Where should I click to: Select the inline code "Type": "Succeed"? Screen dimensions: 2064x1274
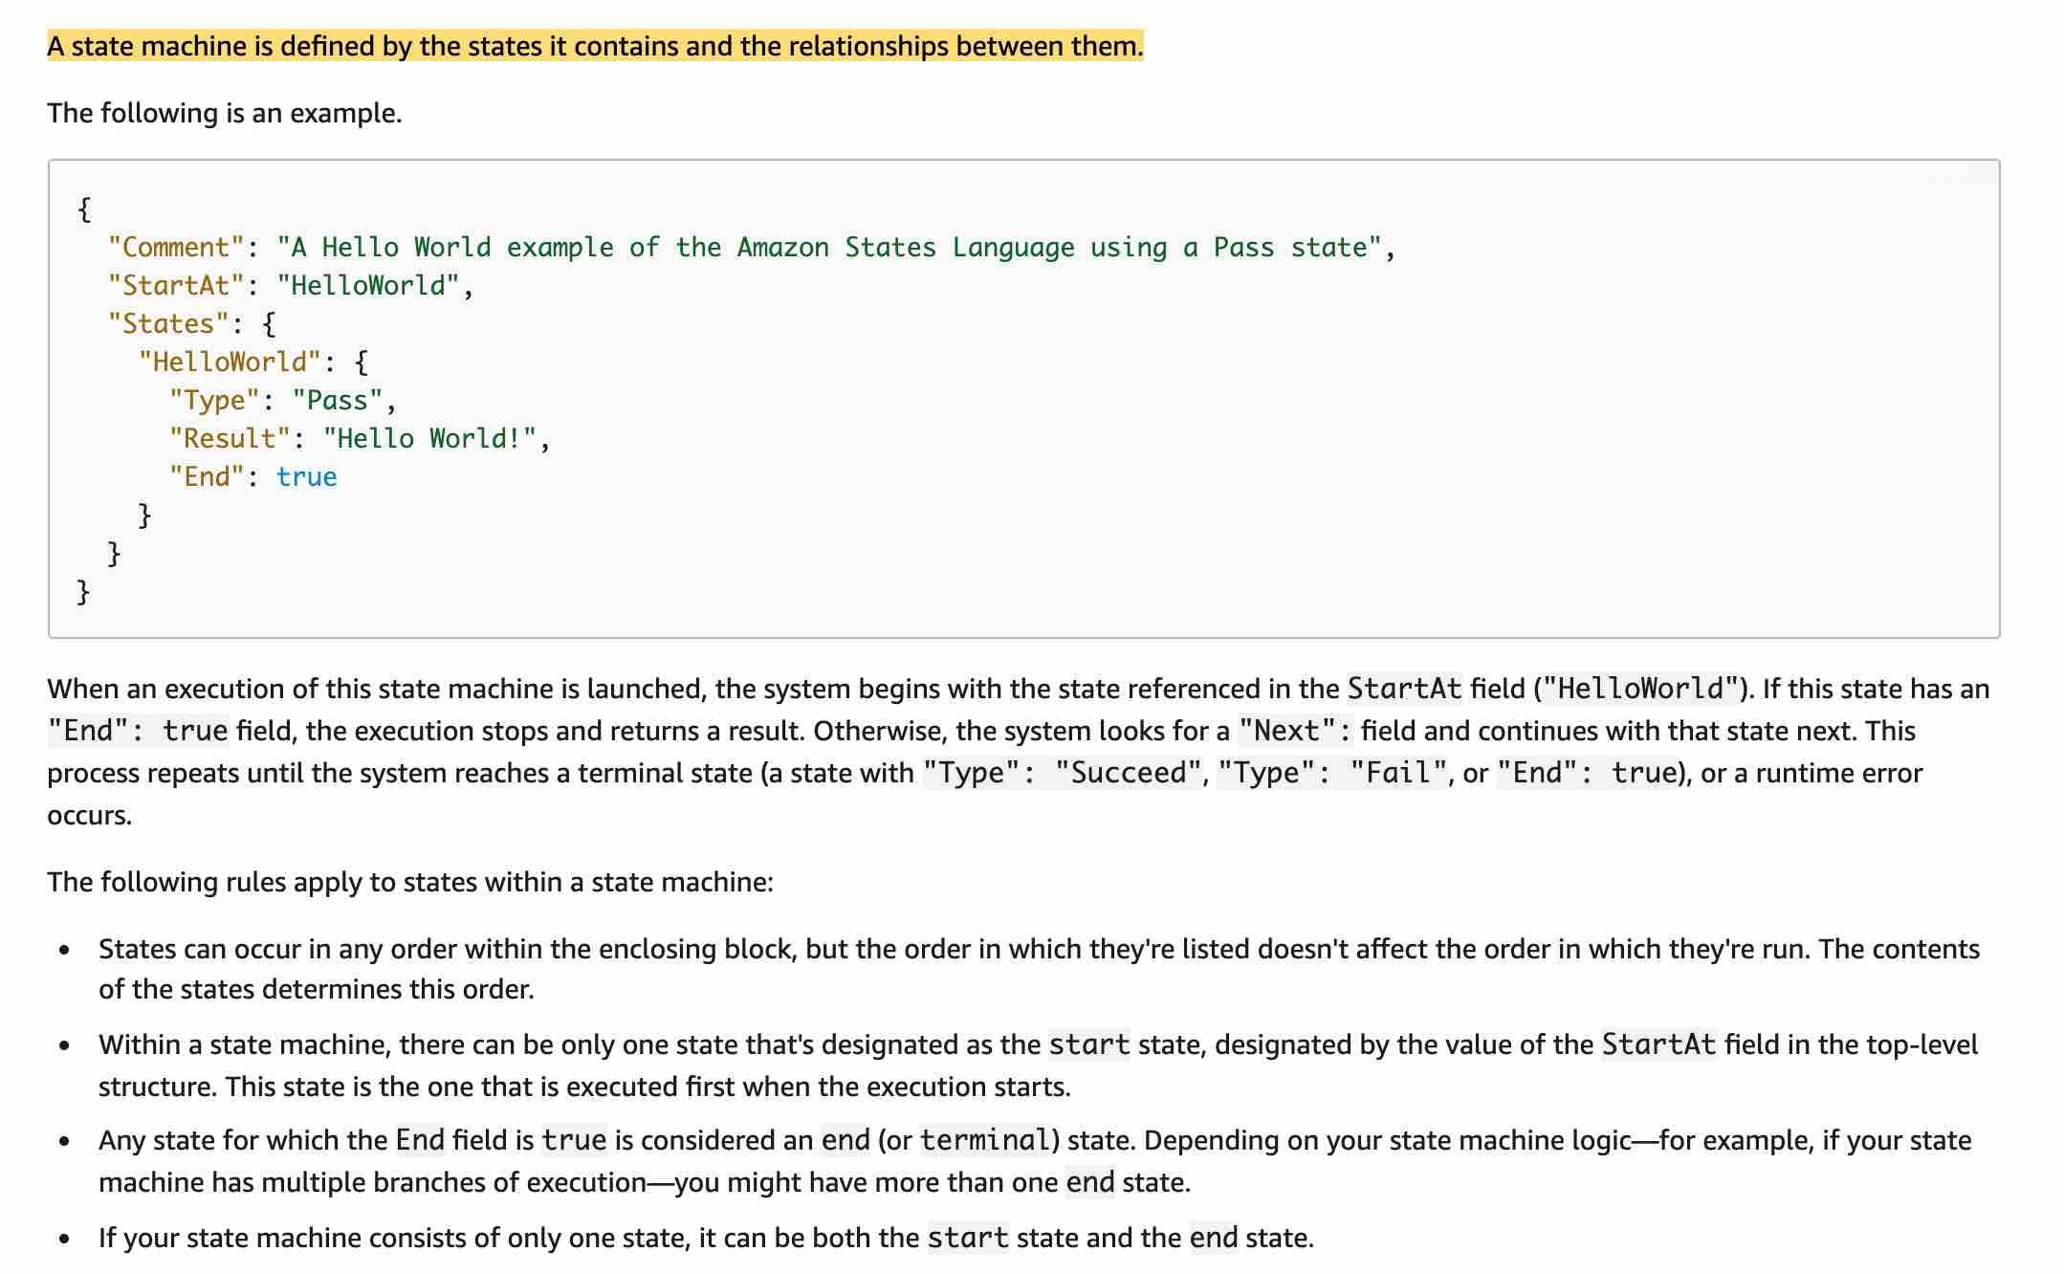point(1062,772)
